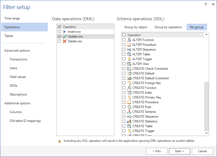The height and width of the screenshot is (157, 217).
Task: Click the ALTER Function fx icon
Action: [x=129, y=40]
